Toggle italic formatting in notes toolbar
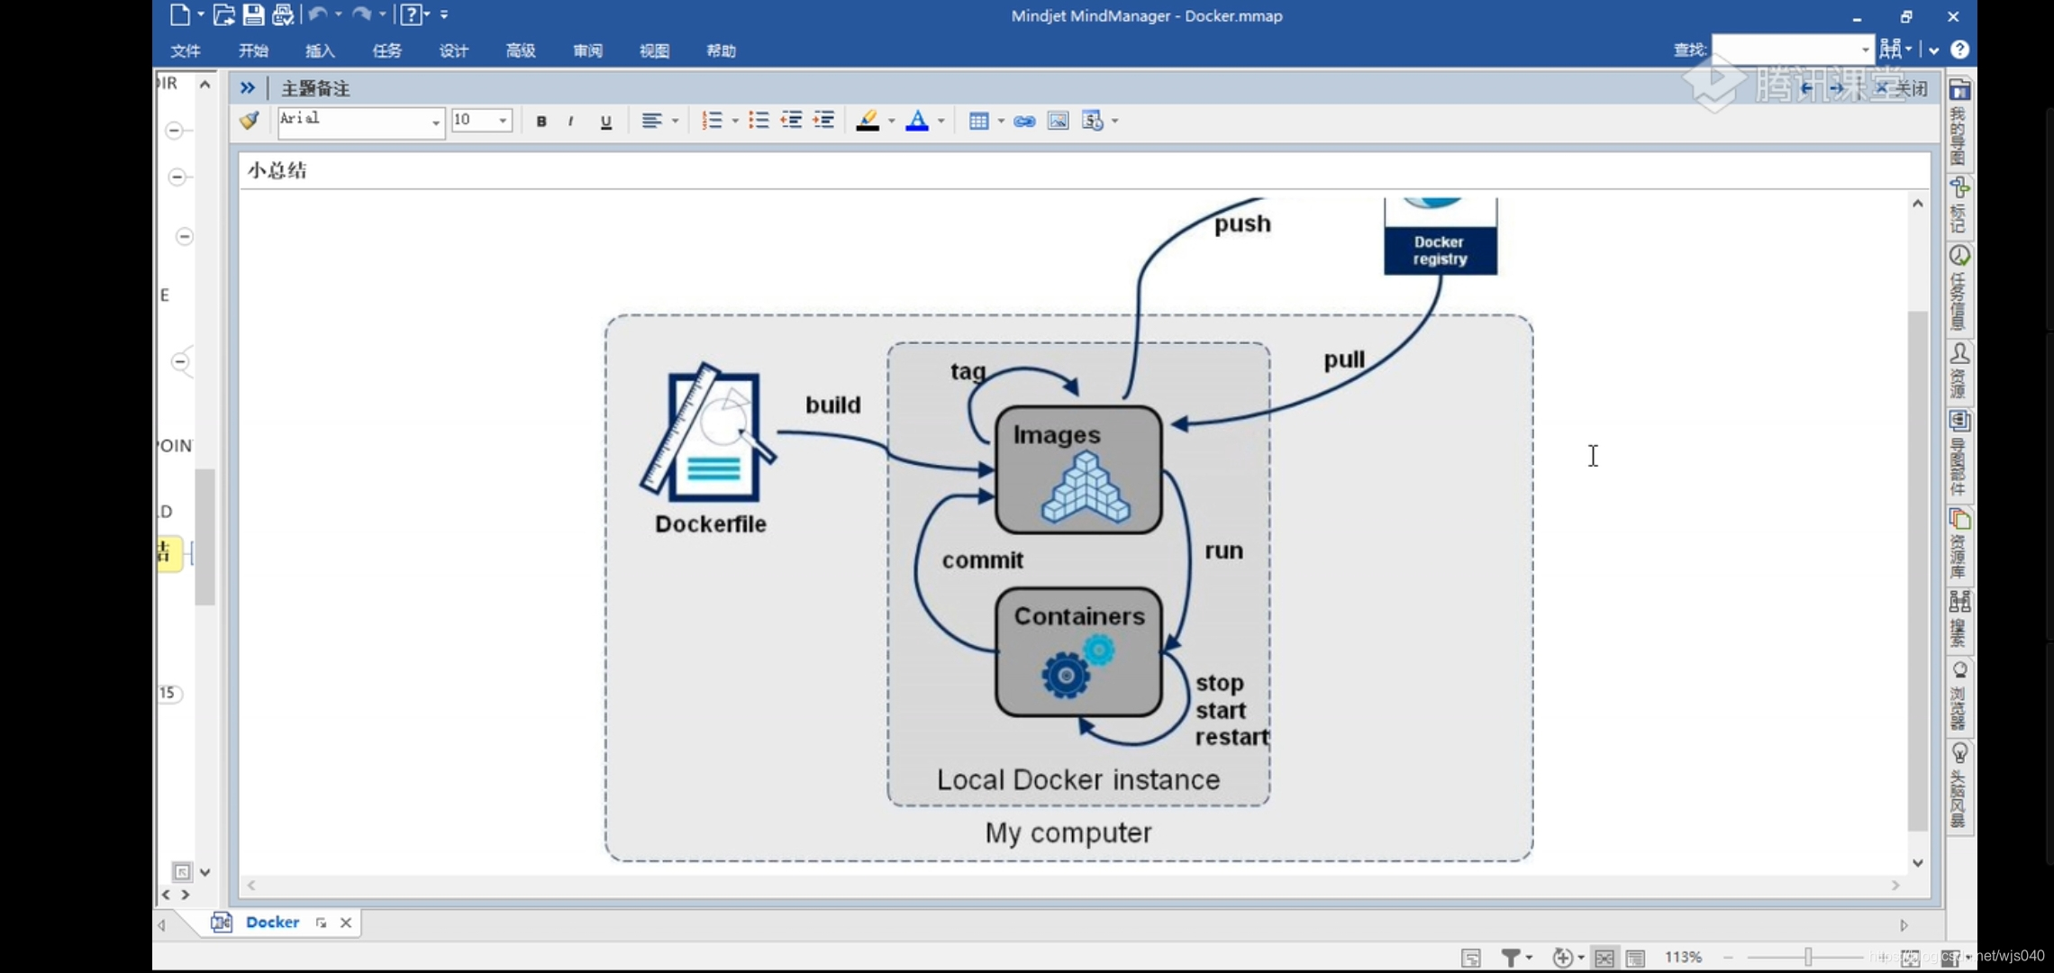The image size is (2054, 973). click(x=571, y=121)
